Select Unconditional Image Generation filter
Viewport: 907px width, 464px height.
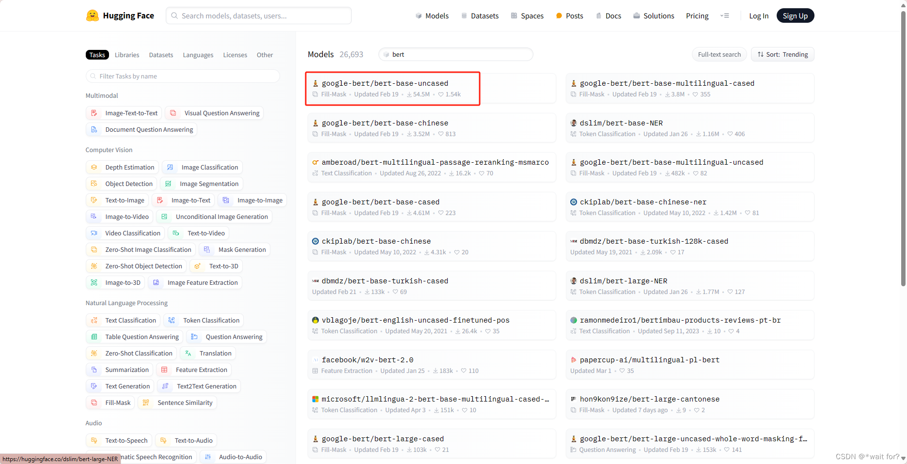(x=214, y=217)
